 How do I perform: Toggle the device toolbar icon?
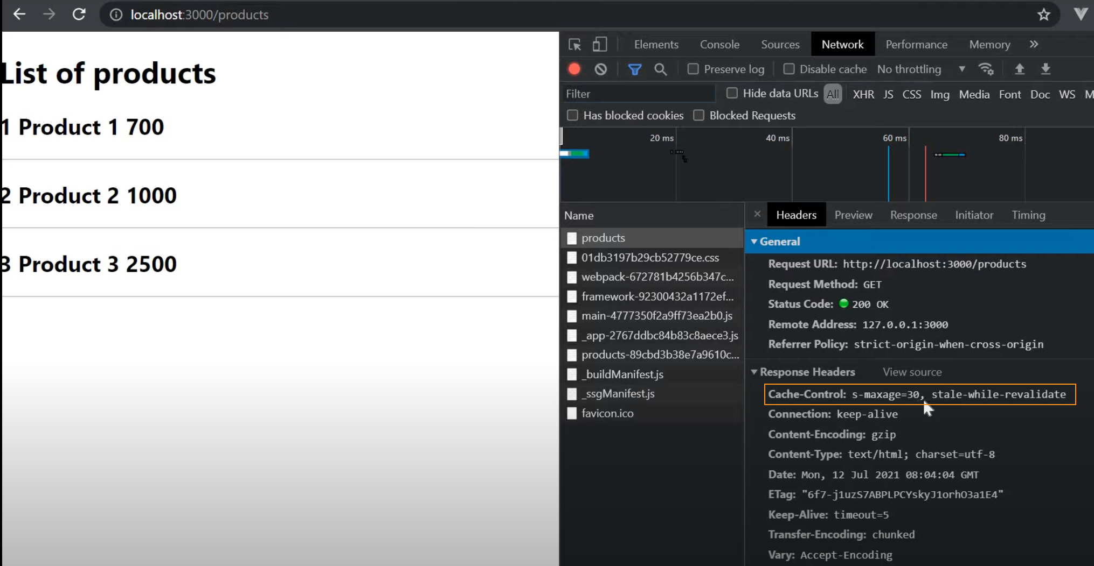click(x=600, y=45)
